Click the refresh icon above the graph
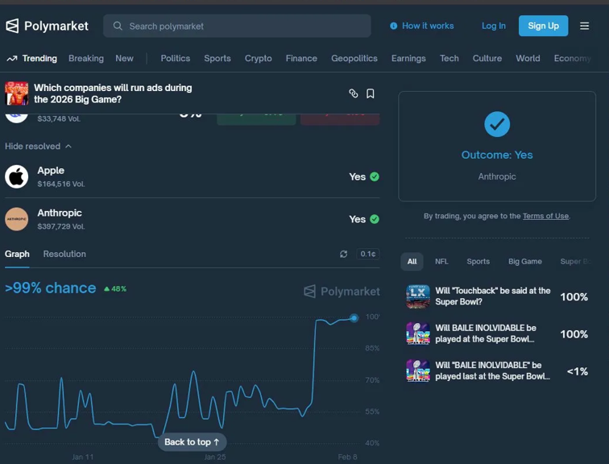 point(343,254)
